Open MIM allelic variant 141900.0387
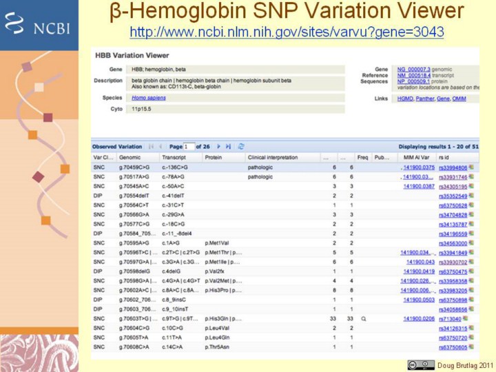496x372 pixels. (419, 186)
